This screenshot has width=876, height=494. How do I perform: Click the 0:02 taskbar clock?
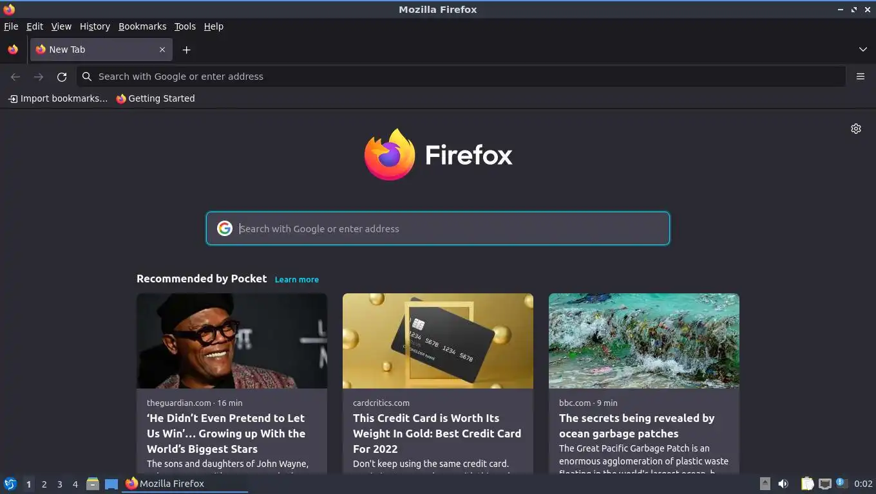coord(863,484)
